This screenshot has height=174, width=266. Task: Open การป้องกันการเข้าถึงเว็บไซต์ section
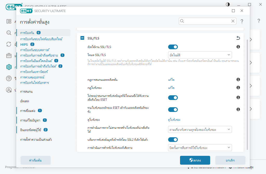pyautogui.click(x=38, y=66)
